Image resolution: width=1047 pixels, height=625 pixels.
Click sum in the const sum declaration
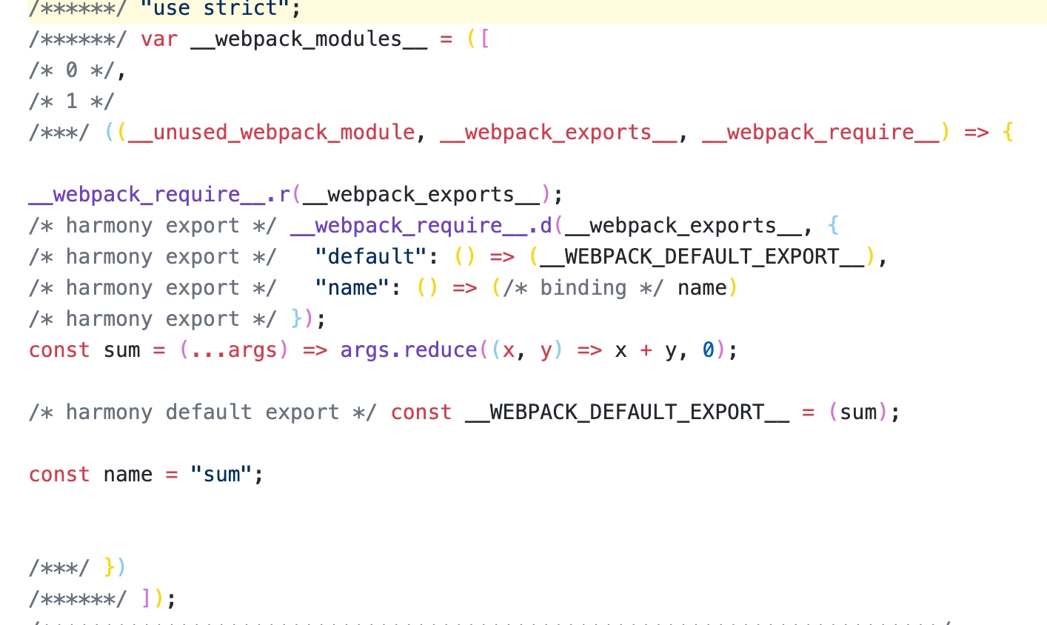coord(121,350)
